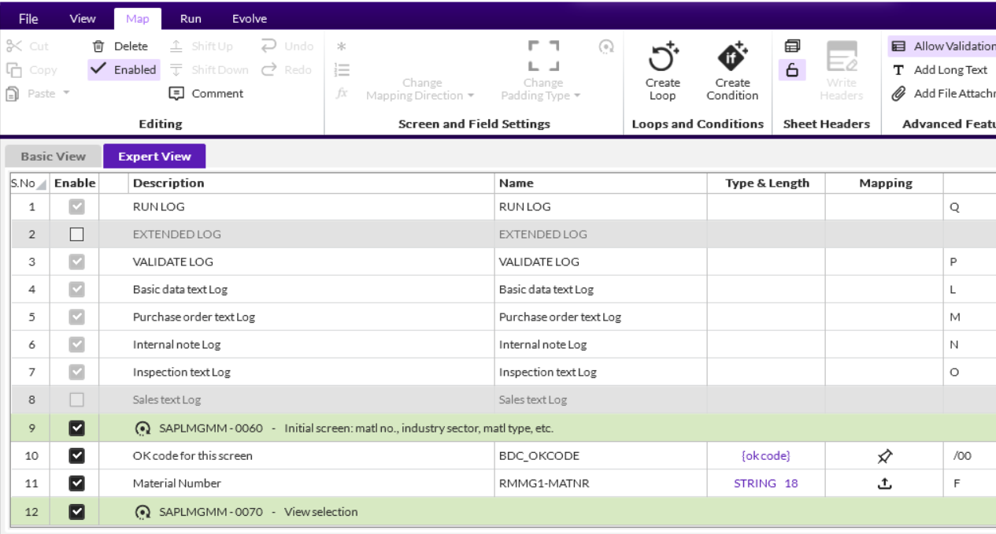Image resolution: width=996 pixels, height=534 pixels.
Task: Click the Create Loop icon
Action: point(662,57)
